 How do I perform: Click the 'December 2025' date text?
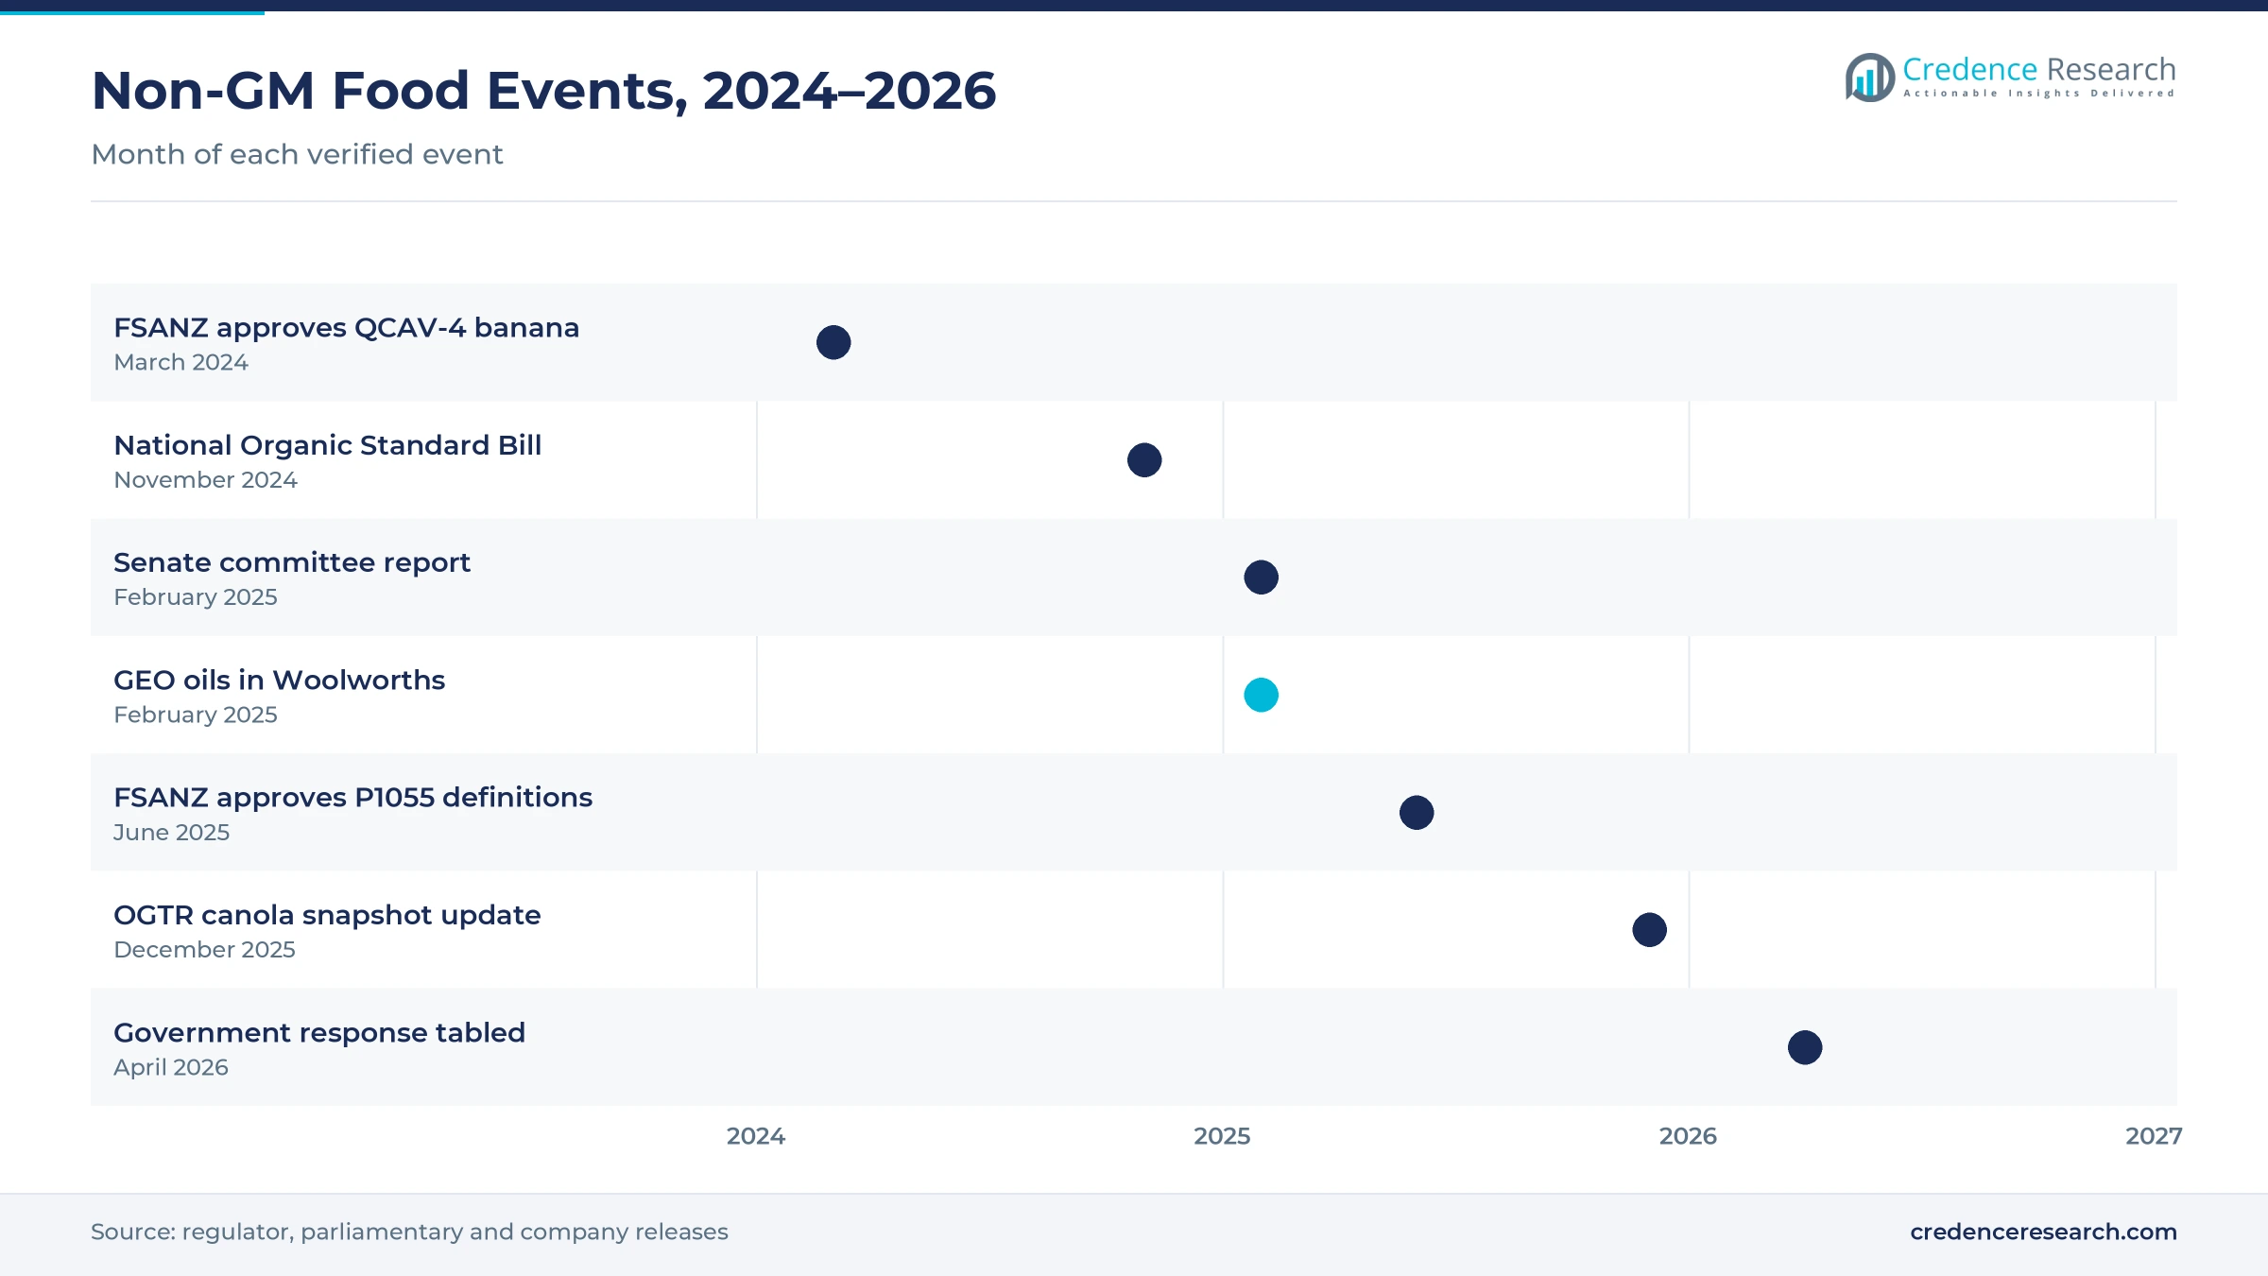pos(204,950)
